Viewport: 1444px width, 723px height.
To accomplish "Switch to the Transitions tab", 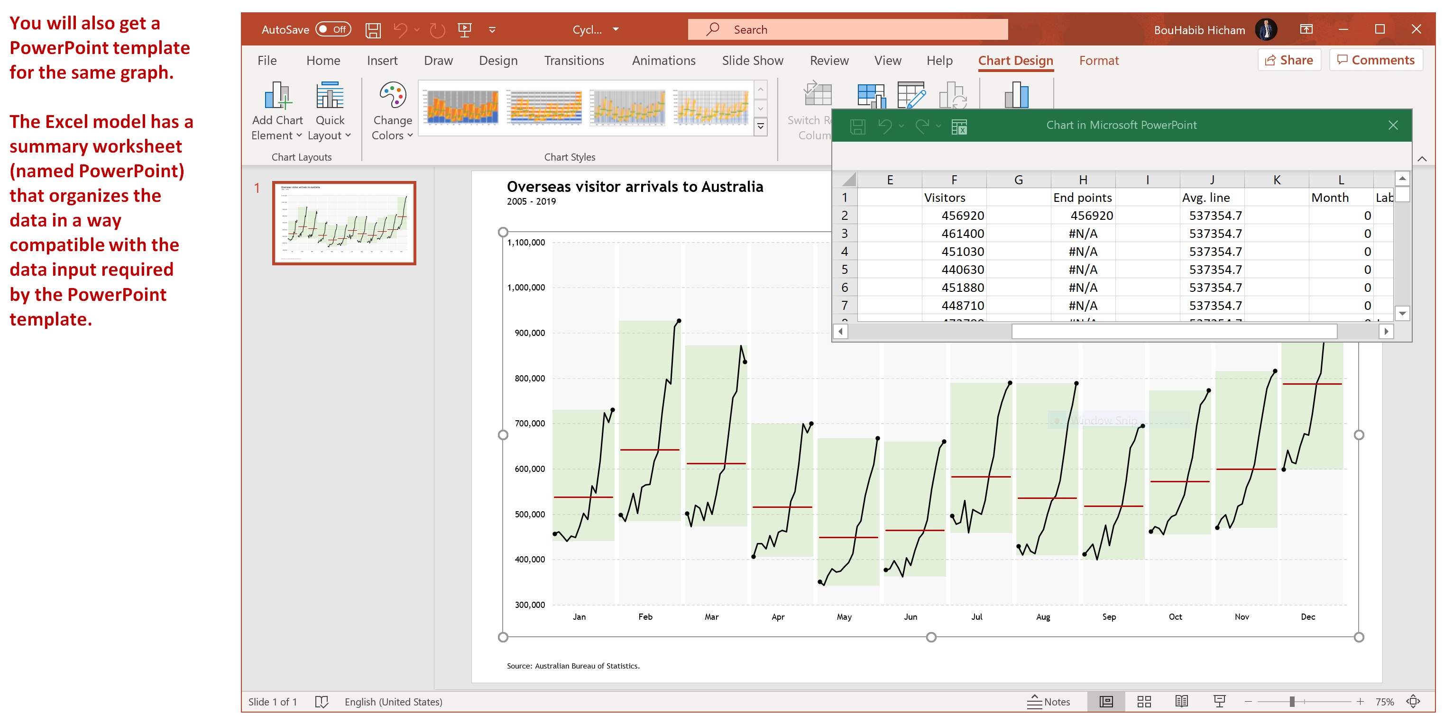I will pyautogui.click(x=574, y=61).
